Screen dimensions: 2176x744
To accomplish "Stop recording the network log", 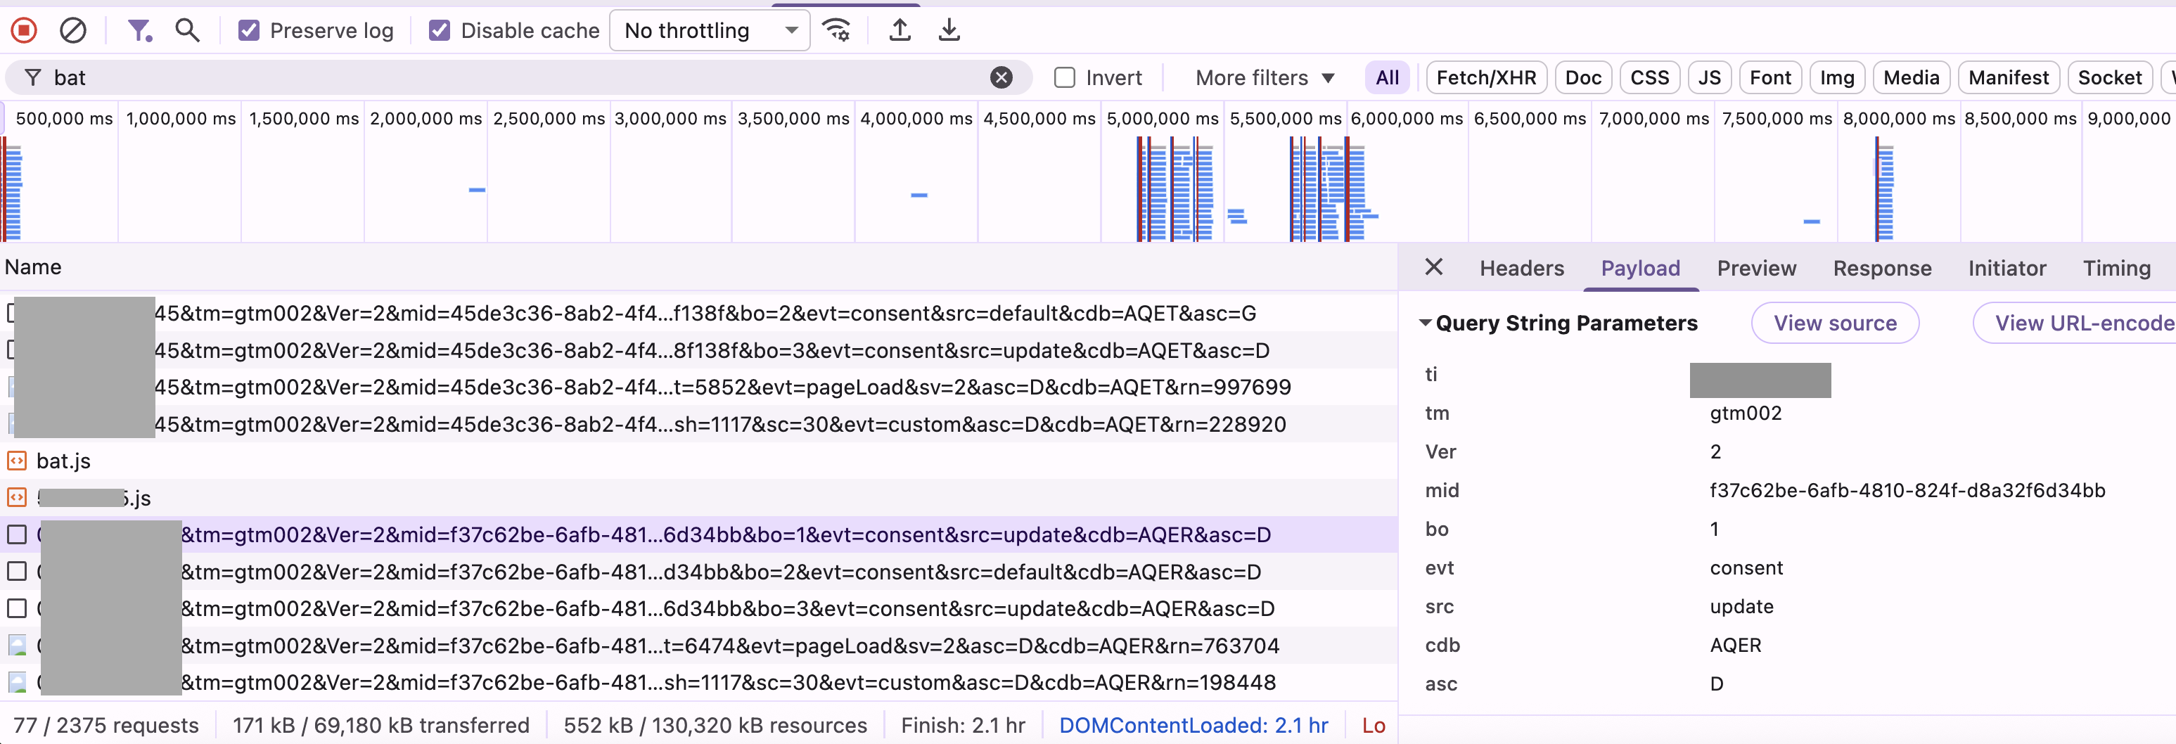I will click(25, 30).
